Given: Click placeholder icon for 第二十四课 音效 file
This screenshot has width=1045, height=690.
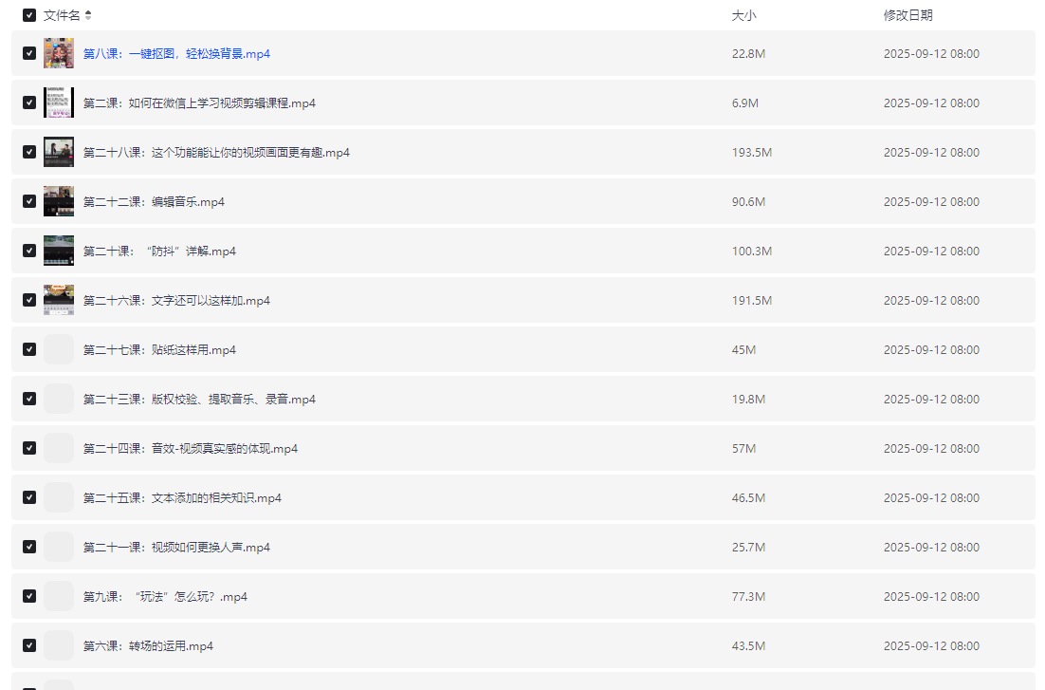Looking at the screenshot, I should coord(59,448).
